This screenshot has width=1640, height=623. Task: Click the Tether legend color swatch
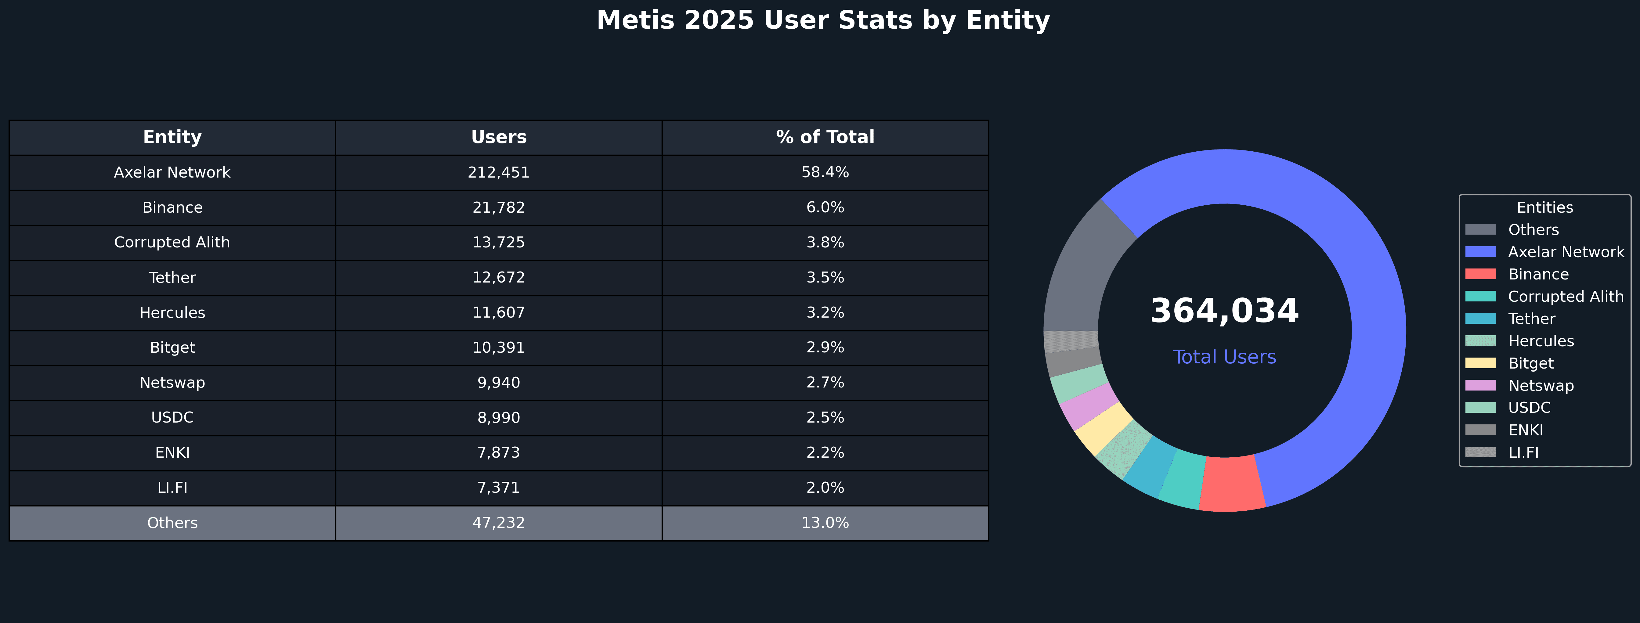(x=1480, y=319)
